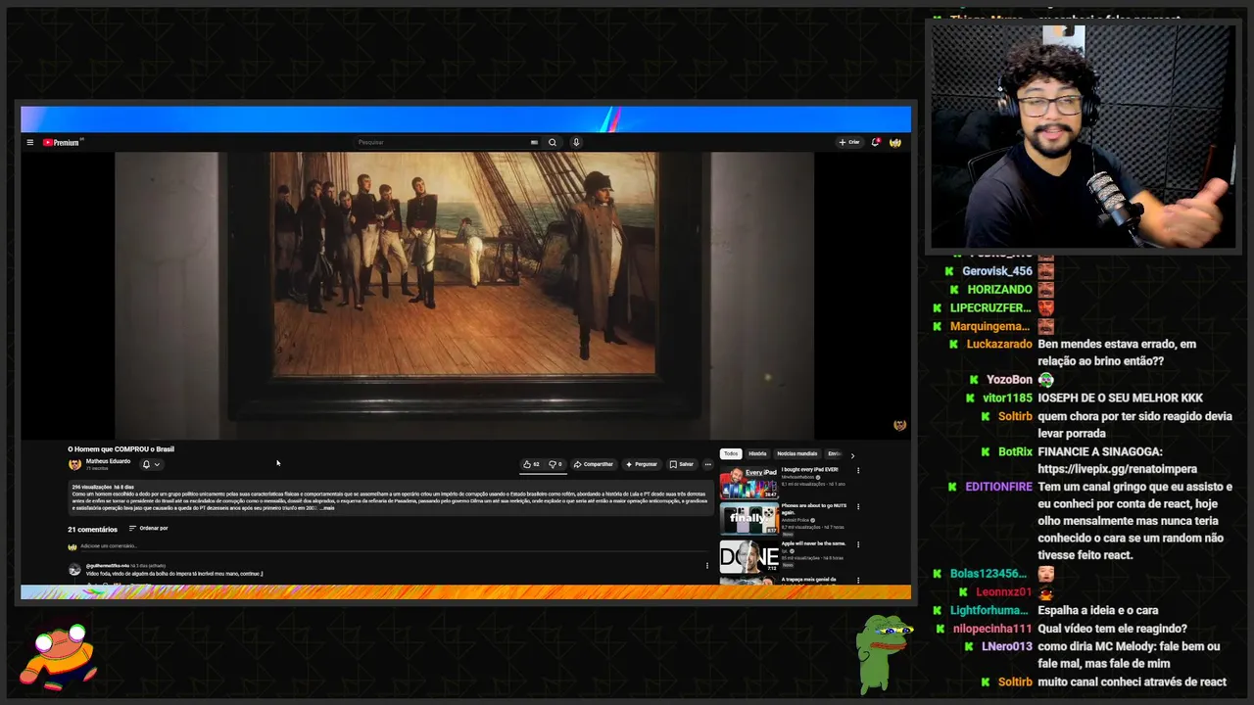Open menu for 'Phones are about to go NUTS'
The height and width of the screenshot is (705, 1254).
click(x=858, y=507)
